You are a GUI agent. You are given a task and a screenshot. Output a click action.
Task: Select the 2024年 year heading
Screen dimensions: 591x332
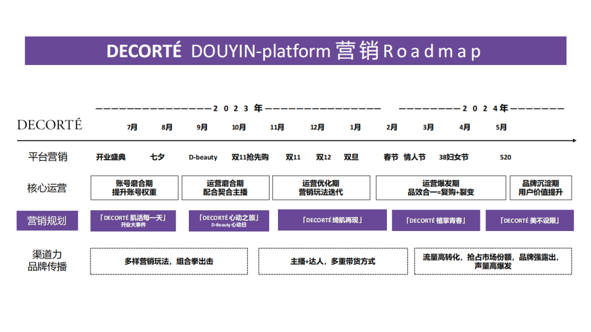(485, 108)
